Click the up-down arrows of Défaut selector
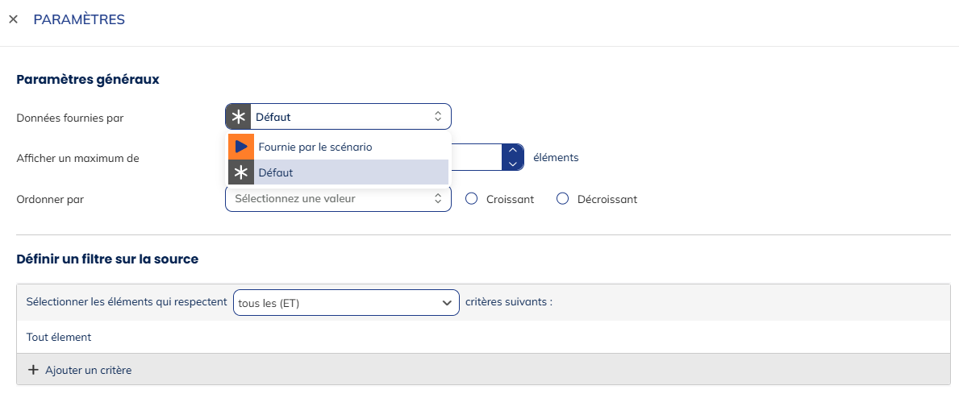 pos(438,117)
